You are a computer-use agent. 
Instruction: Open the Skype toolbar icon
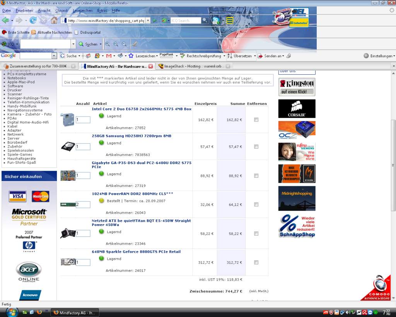click(216, 21)
